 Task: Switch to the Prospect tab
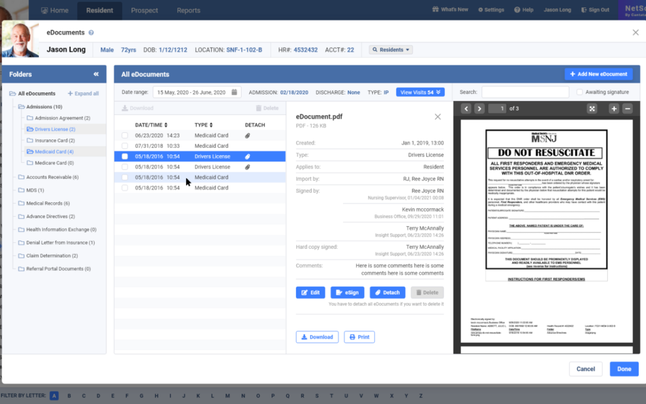(x=144, y=10)
